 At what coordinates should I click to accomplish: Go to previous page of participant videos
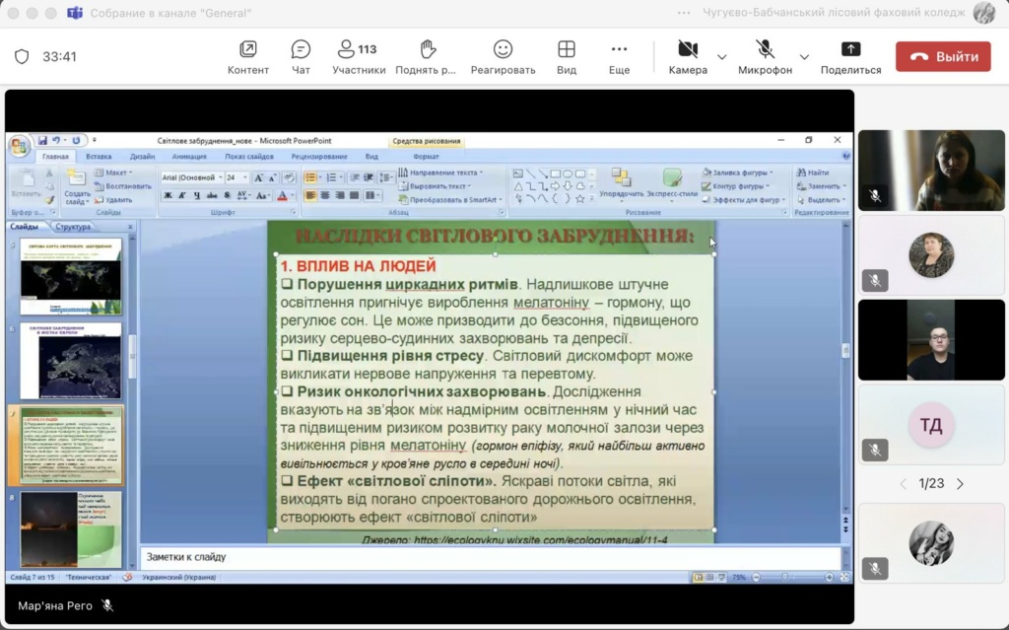903,484
